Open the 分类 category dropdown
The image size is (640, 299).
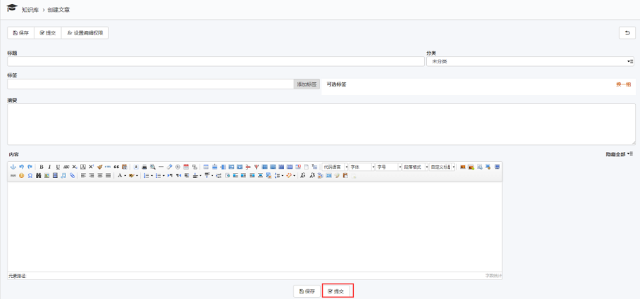pyautogui.click(x=530, y=62)
